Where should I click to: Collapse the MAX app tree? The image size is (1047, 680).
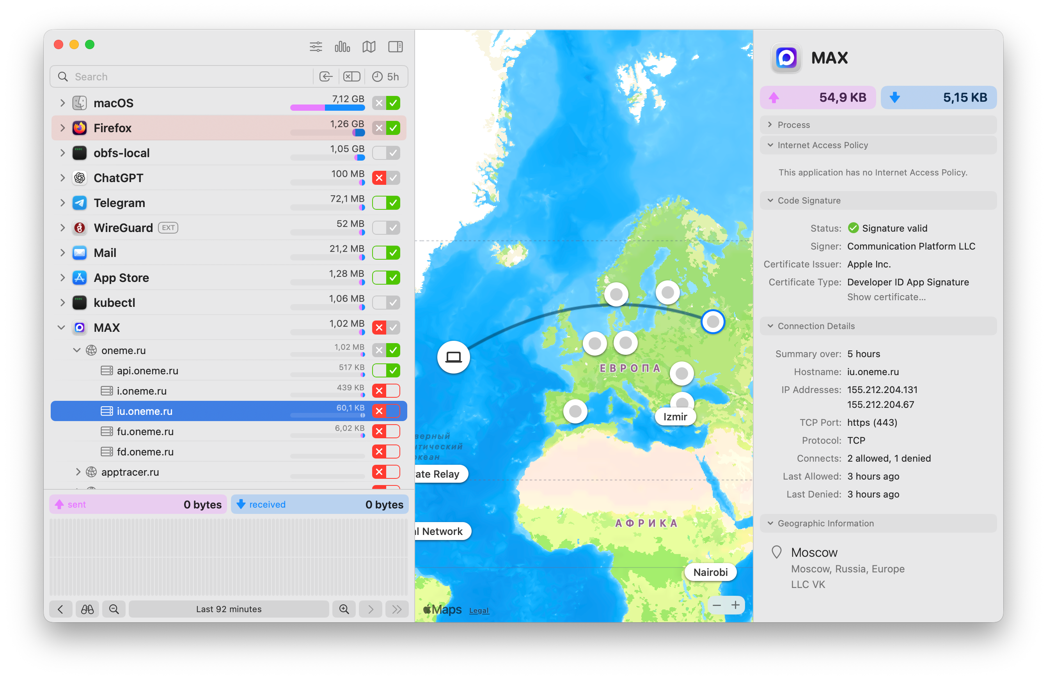pyautogui.click(x=62, y=328)
